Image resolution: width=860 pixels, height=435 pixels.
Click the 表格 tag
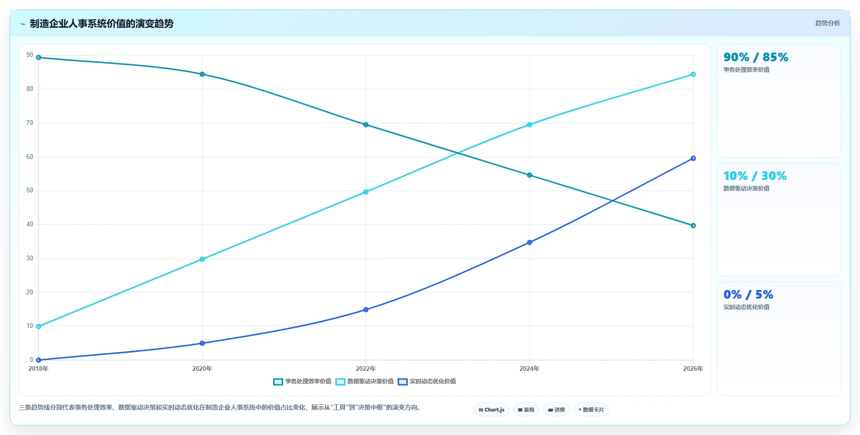click(526, 410)
